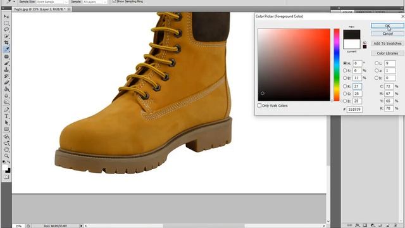Open the Sample Size dropdown
The image size is (405, 228).
click(52, 2)
